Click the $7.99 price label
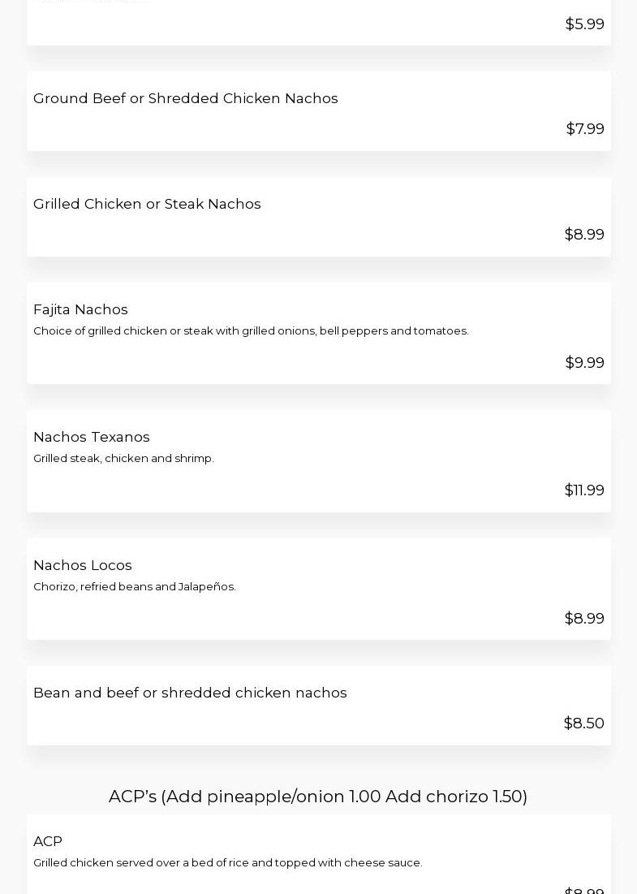 pyautogui.click(x=585, y=129)
